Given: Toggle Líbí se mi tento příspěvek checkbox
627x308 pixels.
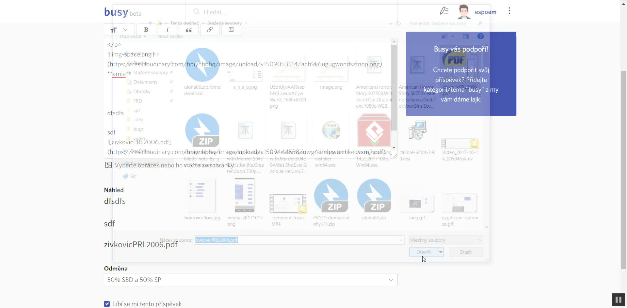Looking at the screenshot, I should click(107, 304).
